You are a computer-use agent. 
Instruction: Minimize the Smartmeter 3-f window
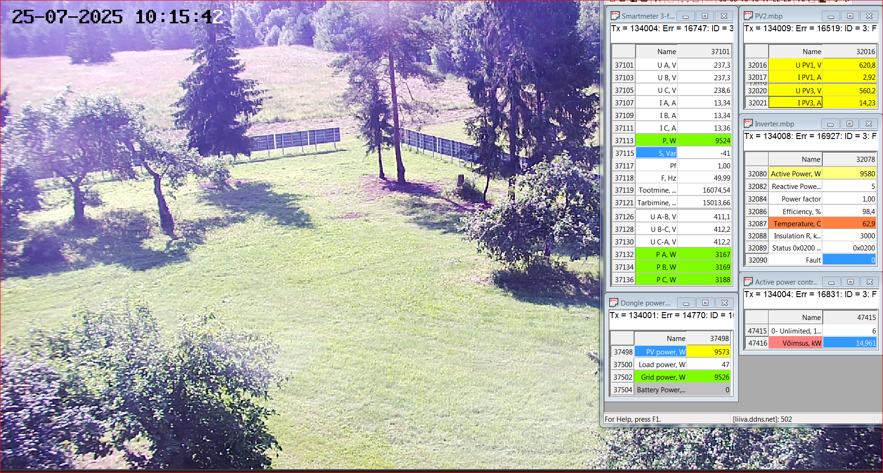[x=685, y=16]
